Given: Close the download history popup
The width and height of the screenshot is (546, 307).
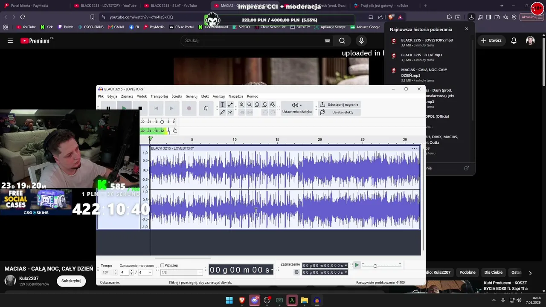Looking at the screenshot, I should 467,29.
